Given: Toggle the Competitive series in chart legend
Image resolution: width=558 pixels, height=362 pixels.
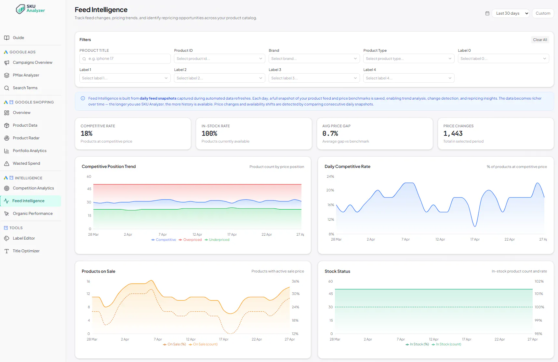Looking at the screenshot, I should (x=164, y=240).
